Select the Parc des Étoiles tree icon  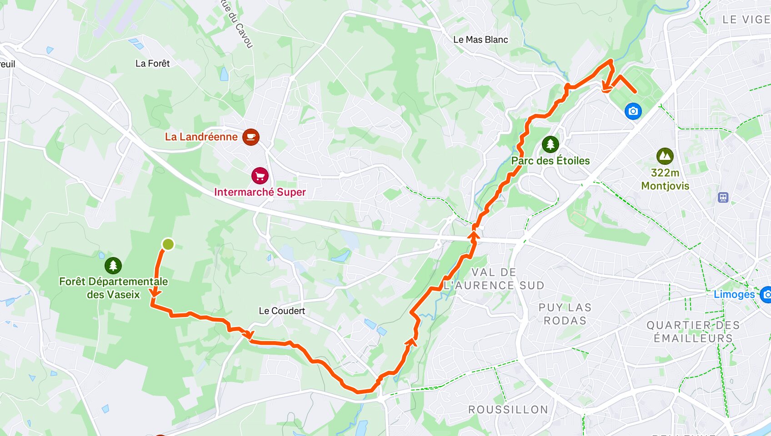550,144
